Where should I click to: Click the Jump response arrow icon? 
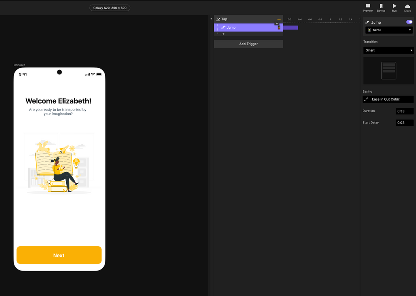coord(224,27)
